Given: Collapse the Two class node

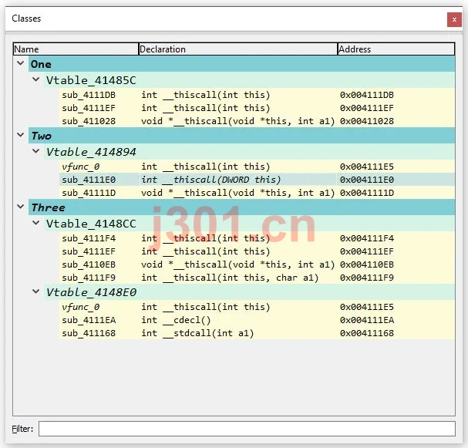Looking at the screenshot, I should [21, 135].
